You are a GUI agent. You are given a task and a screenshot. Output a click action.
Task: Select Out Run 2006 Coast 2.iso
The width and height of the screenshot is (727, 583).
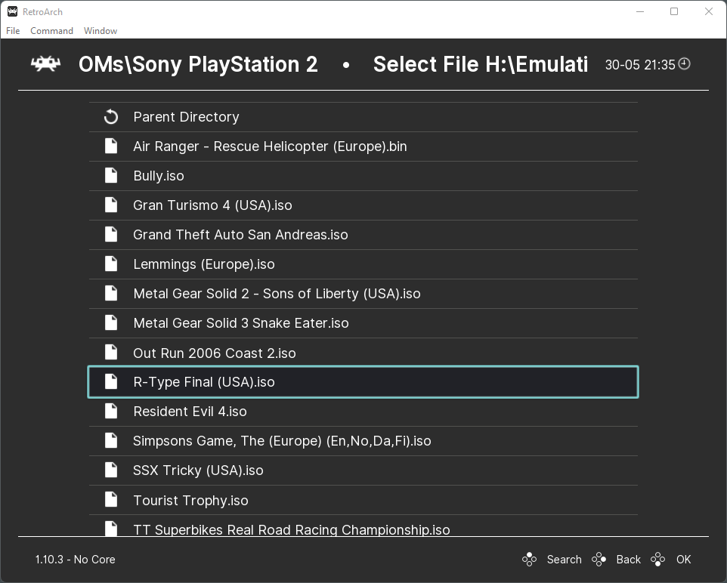point(363,353)
